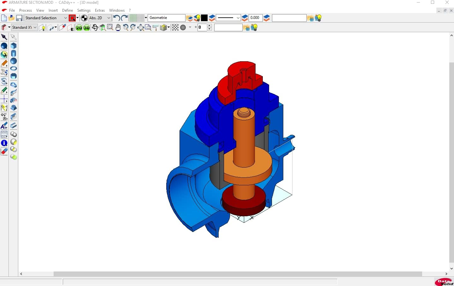The height and width of the screenshot is (286, 454).
Task: Switch to 3D mode
Action: [86, 27]
